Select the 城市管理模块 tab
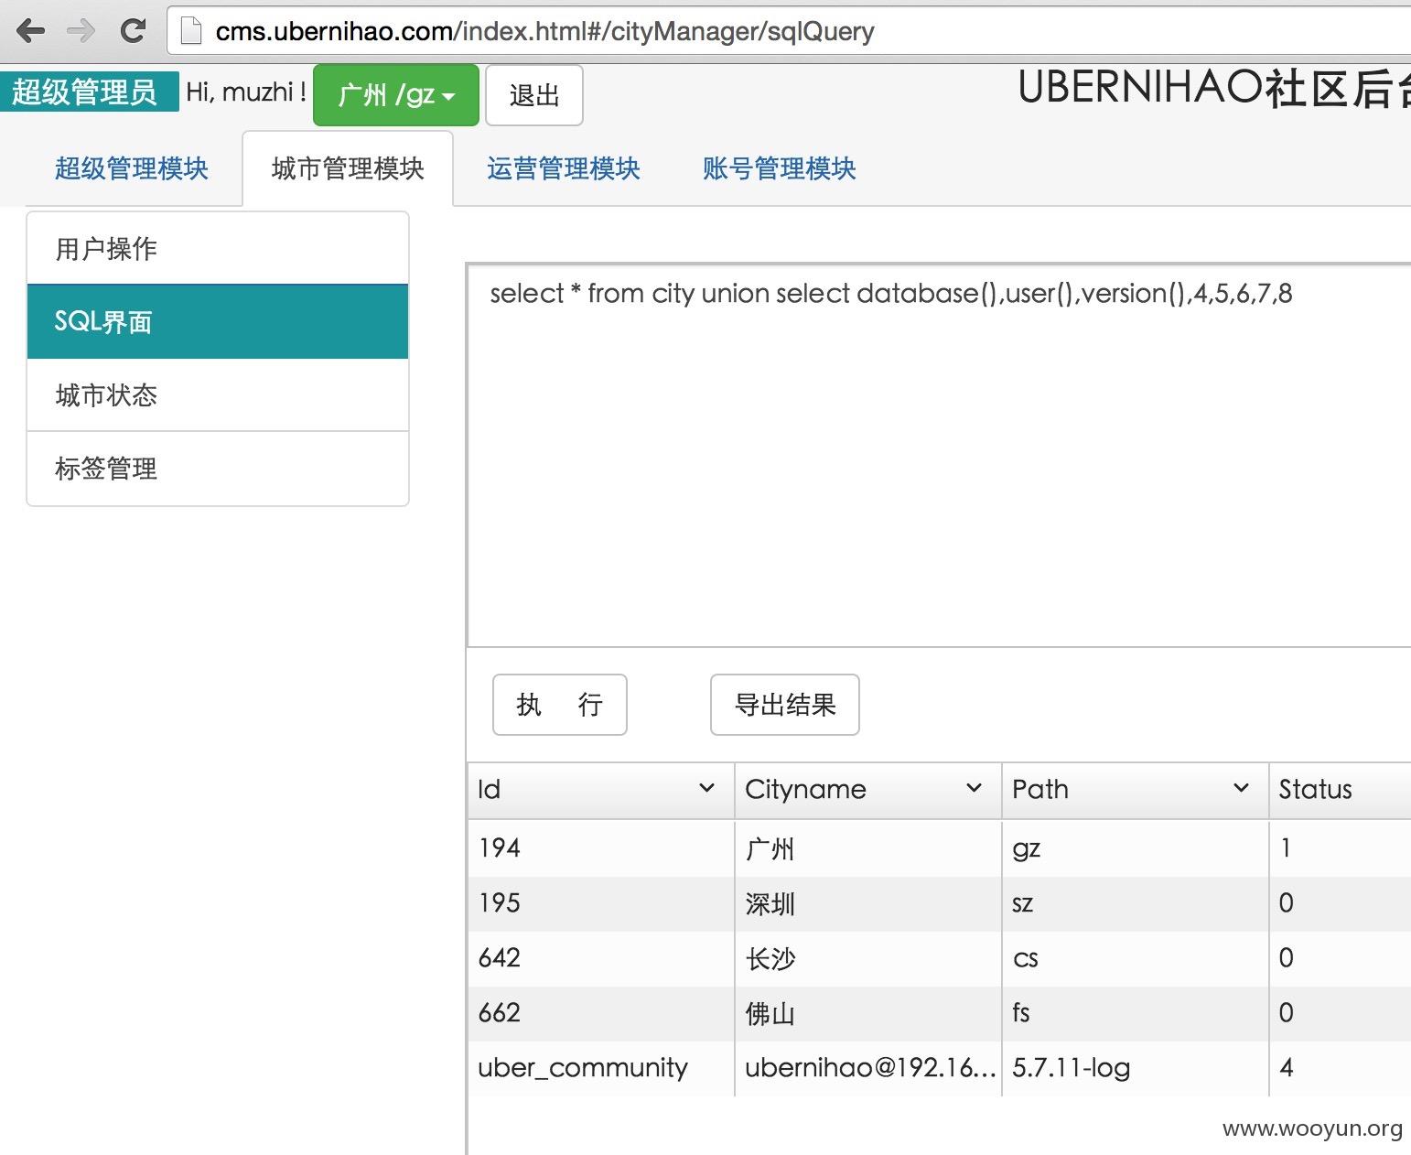The image size is (1411, 1155). tap(348, 168)
